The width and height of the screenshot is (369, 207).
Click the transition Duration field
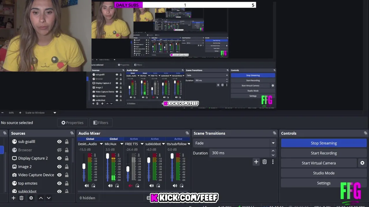(240, 153)
